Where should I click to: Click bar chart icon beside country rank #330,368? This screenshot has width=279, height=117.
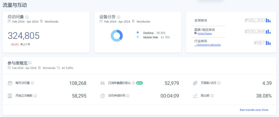(268, 32)
